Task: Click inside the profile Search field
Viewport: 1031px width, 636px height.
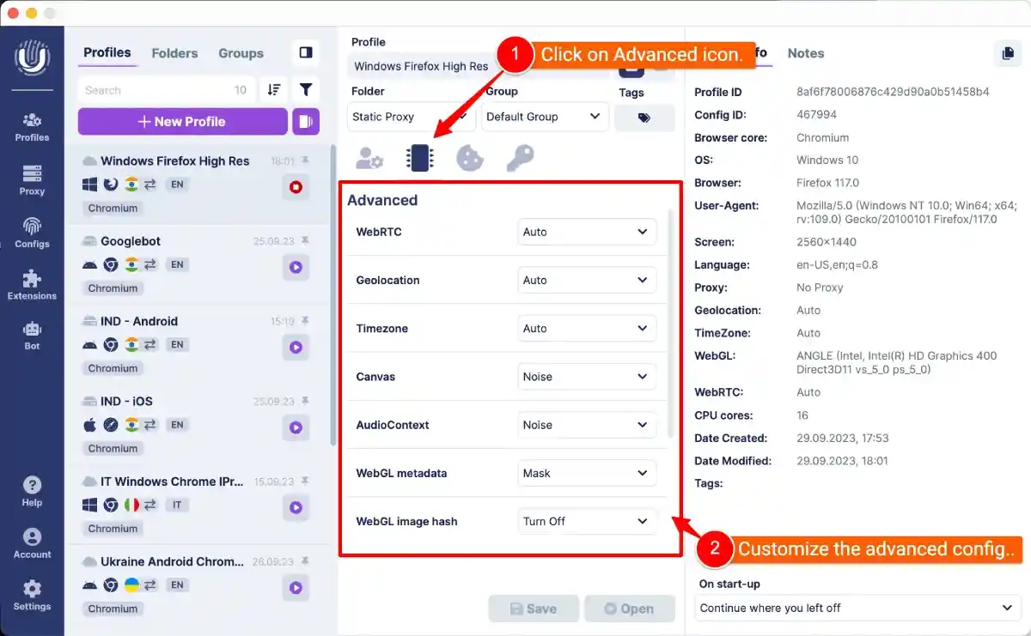Action: 155,89
